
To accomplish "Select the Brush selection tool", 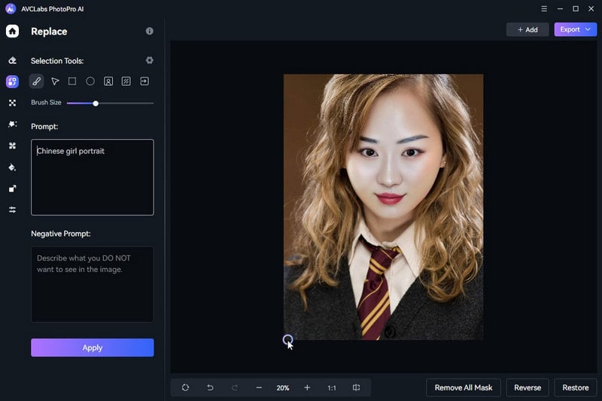I will (x=36, y=81).
